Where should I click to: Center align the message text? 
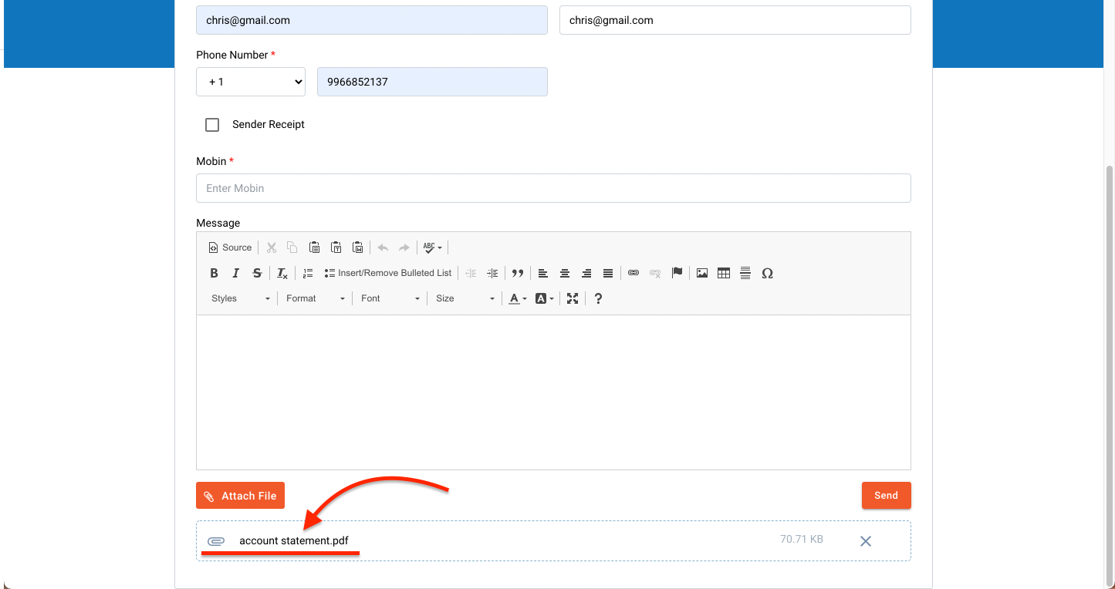point(565,273)
